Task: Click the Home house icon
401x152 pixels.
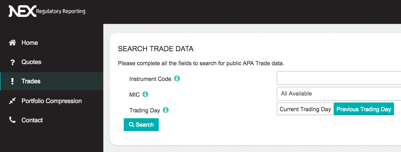Action: (x=12, y=43)
